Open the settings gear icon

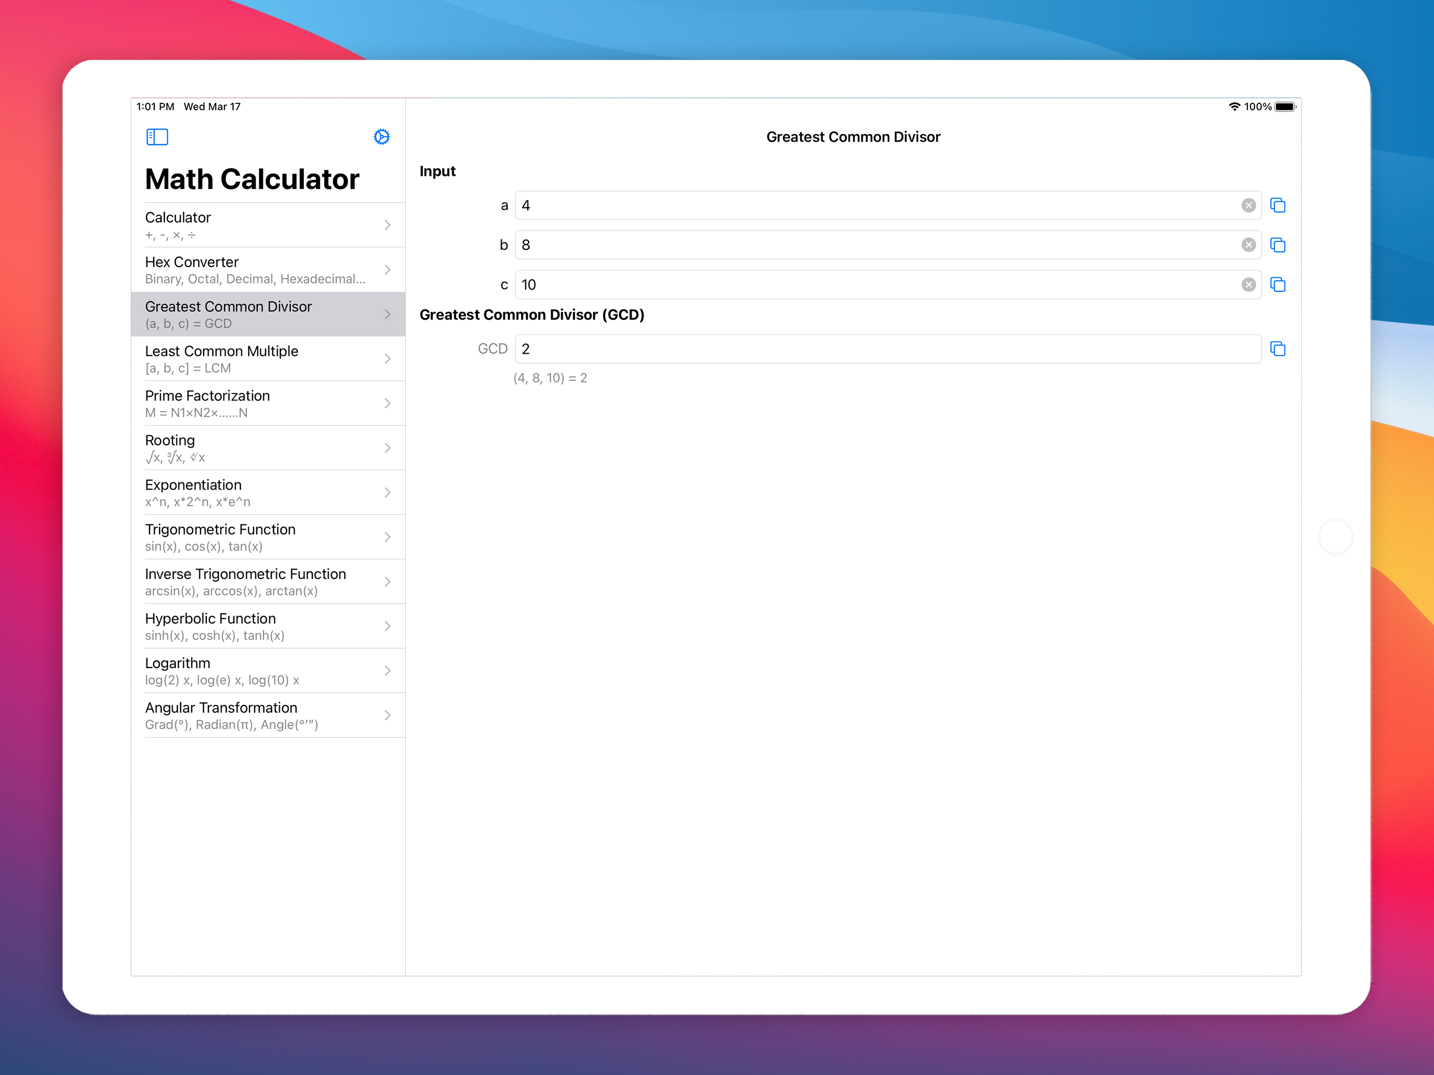click(382, 137)
